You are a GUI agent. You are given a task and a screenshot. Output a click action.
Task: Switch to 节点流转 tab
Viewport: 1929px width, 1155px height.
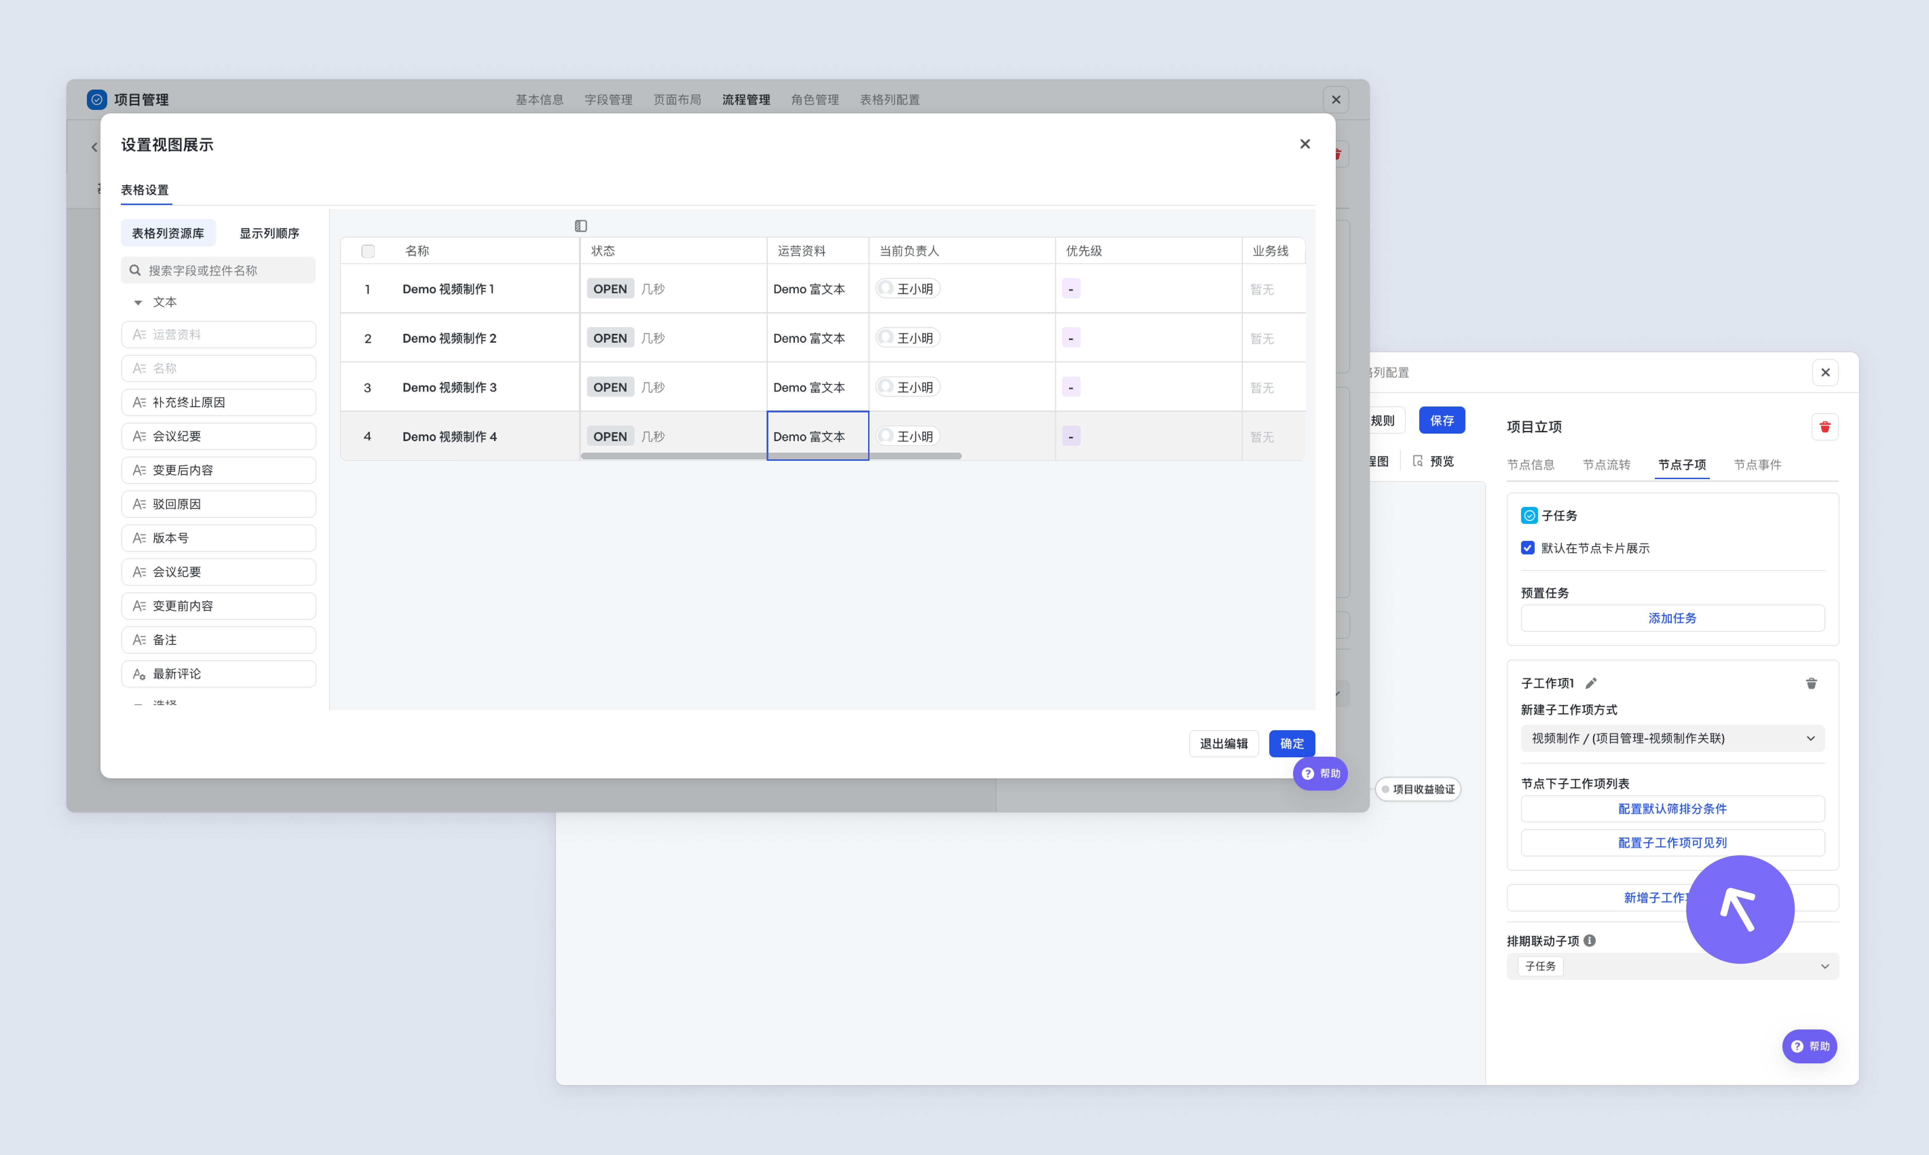click(x=1606, y=465)
